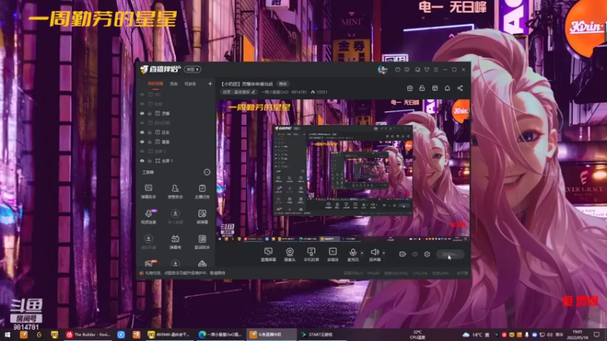Toggle visibility eye of the 全屏 1 layer
Viewport: 607px width, 341px height.
(x=142, y=161)
